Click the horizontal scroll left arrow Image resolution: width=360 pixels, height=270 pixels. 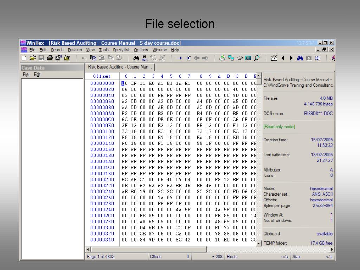(88, 249)
